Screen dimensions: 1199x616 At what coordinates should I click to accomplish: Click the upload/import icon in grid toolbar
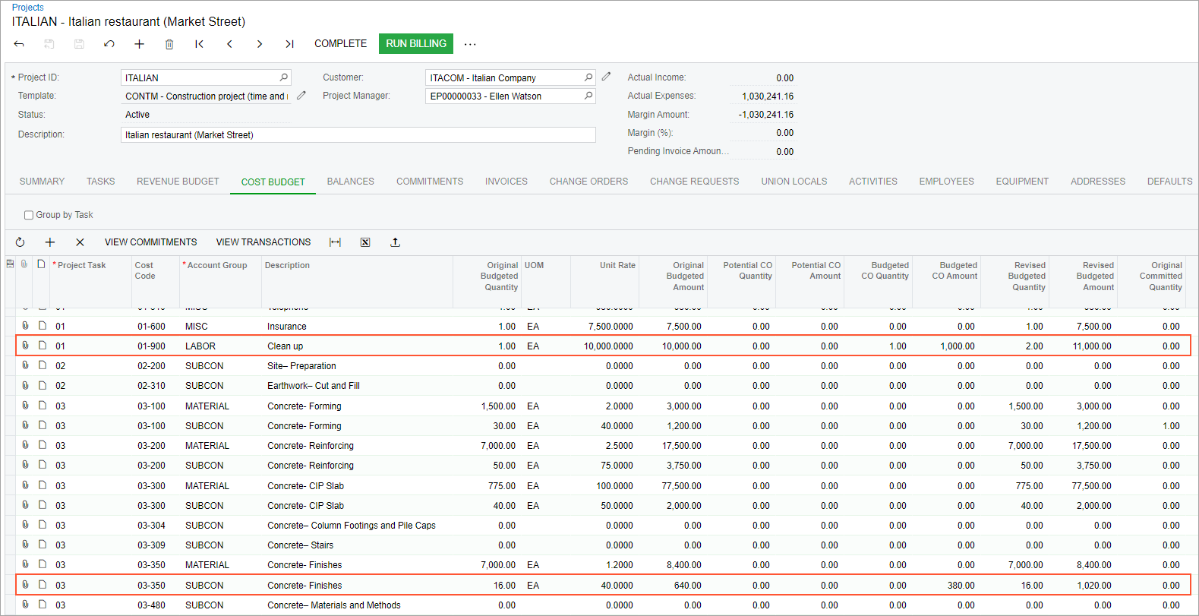pyautogui.click(x=395, y=242)
